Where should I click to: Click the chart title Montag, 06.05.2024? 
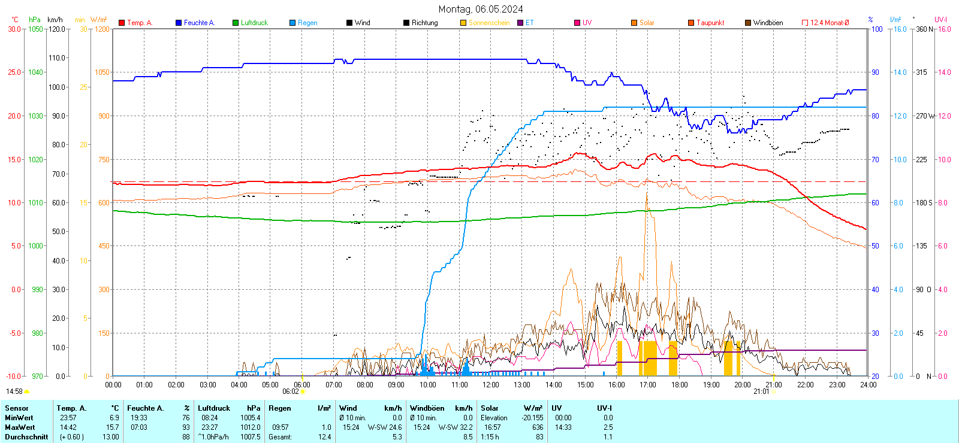pos(480,9)
